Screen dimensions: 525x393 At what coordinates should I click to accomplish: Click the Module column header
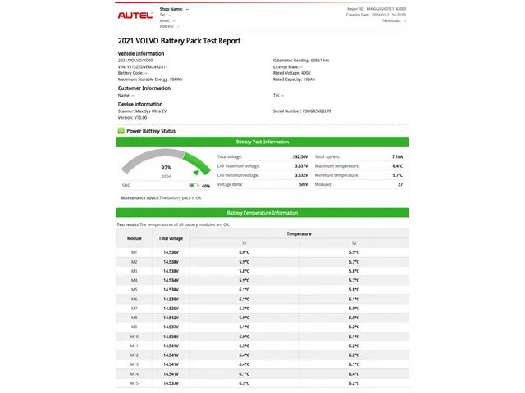(134, 238)
